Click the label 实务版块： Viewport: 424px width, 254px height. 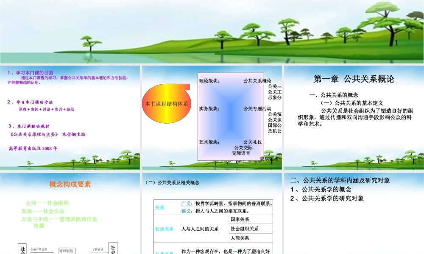pos(209,109)
